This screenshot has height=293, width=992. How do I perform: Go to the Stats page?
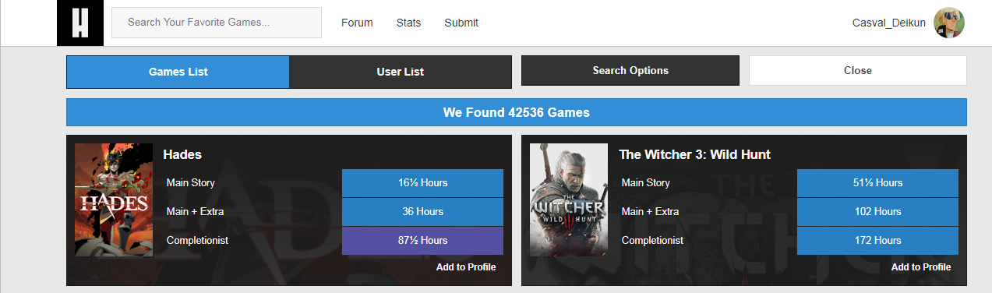[x=408, y=23]
